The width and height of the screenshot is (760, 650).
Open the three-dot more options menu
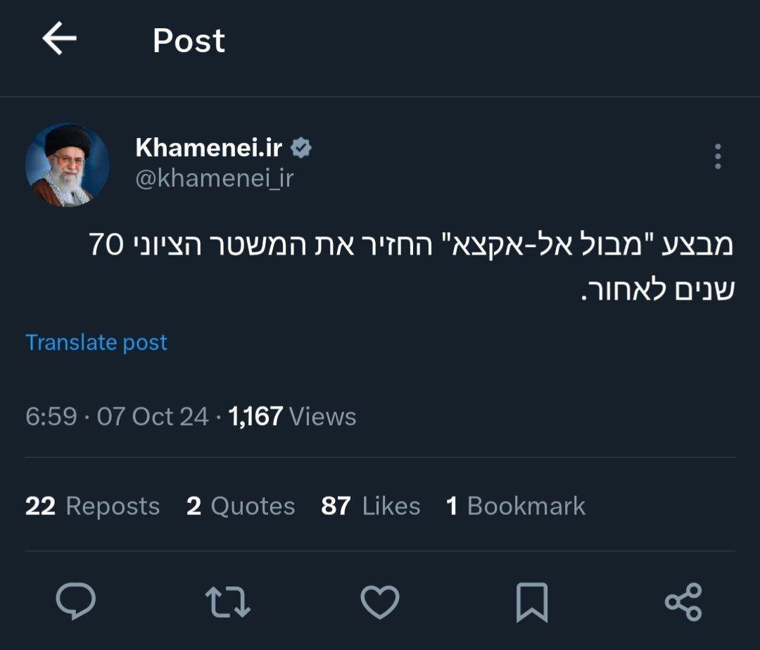tap(718, 158)
